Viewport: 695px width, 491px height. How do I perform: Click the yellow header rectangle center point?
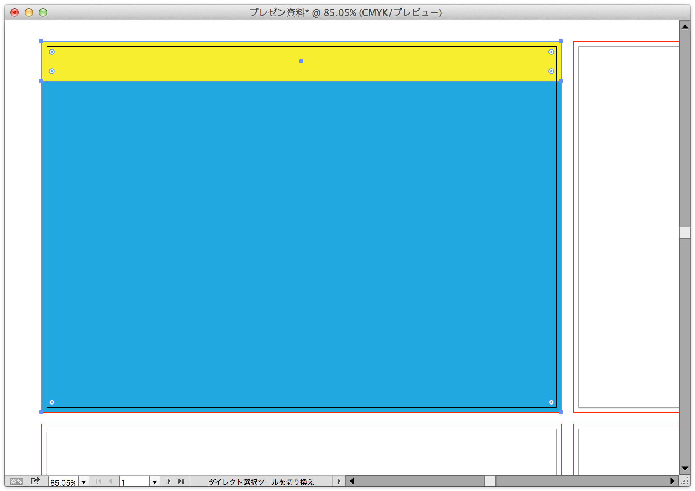[301, 61]
